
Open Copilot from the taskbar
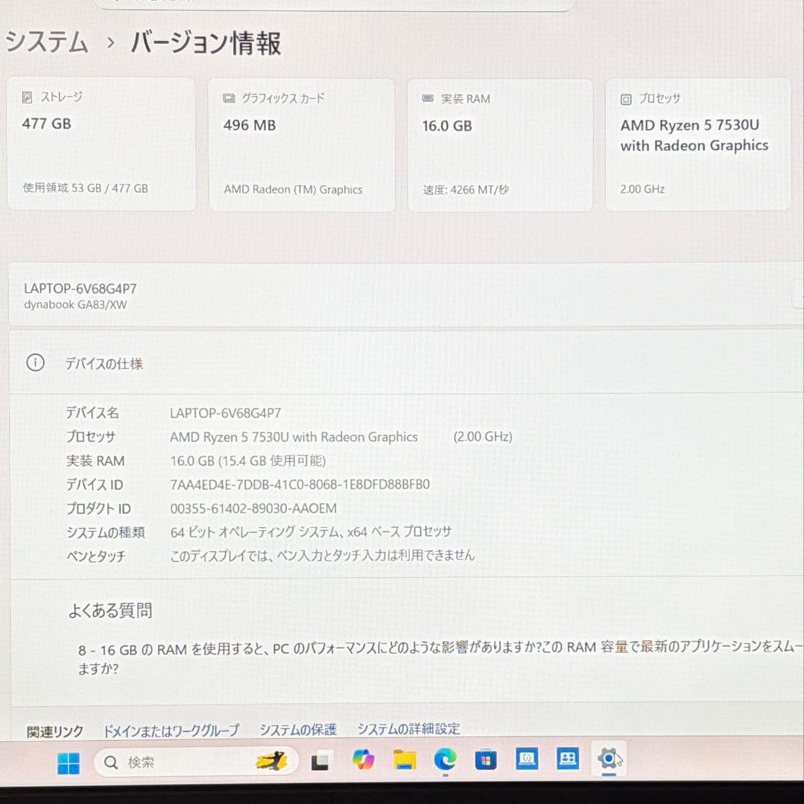pyautogui.click(x=364, y=762)
